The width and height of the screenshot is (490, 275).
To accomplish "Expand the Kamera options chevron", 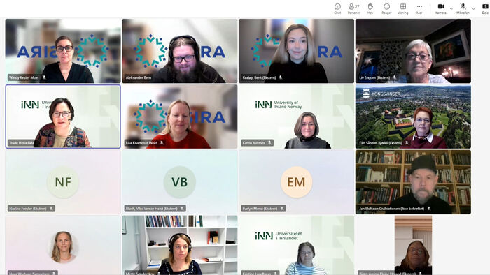I will pyautogui.click(x=451, y=8).
